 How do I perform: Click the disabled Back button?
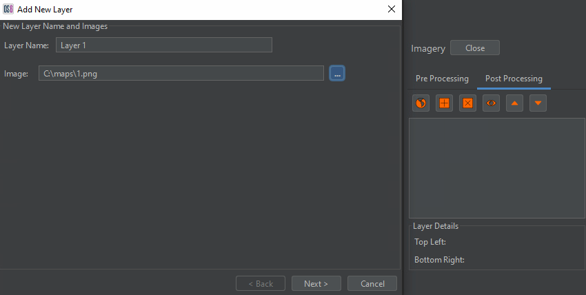[261, 283]
